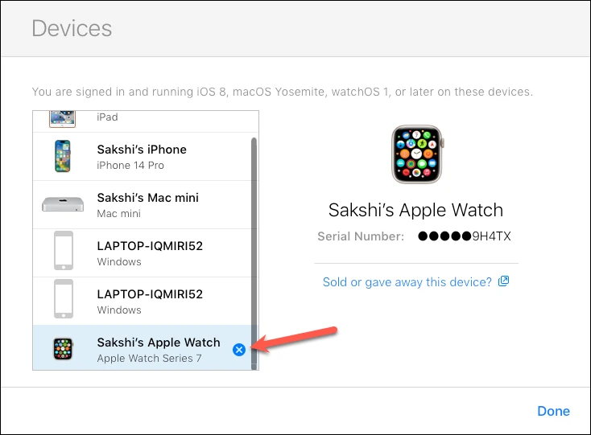Click the Sakshi's Apple Watch detail title
This screenshot has height=435, width=591.
coord(415,210)
